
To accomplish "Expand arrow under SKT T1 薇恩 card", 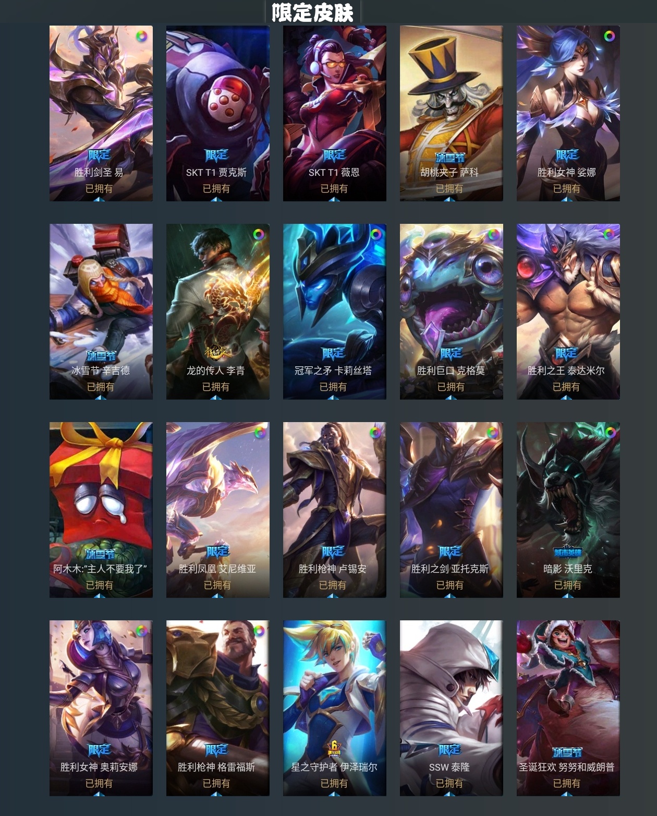I will [x=334, y=199].
